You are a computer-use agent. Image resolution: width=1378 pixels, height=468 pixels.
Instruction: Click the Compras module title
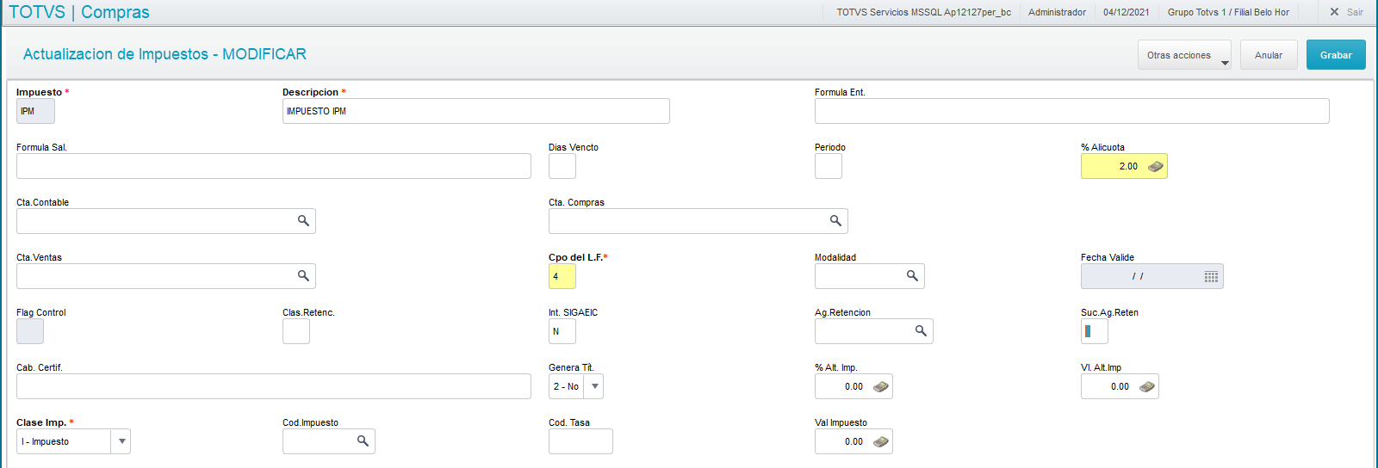(115, 12)
